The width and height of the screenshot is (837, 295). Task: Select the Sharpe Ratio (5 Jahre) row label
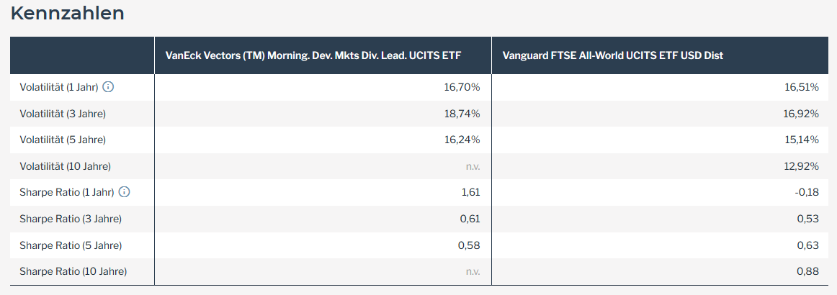tap(71, 245)
